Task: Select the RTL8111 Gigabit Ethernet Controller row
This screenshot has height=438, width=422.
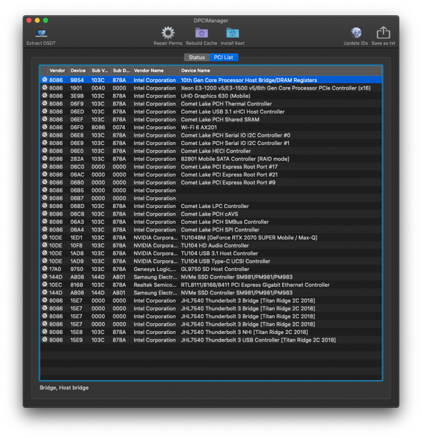Action: (255, 285)
